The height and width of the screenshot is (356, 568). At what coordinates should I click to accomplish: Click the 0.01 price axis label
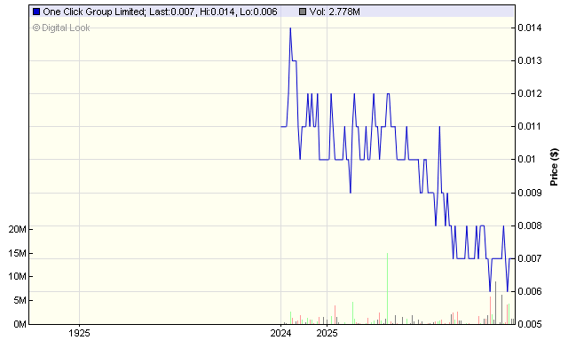tap(527, 160)
